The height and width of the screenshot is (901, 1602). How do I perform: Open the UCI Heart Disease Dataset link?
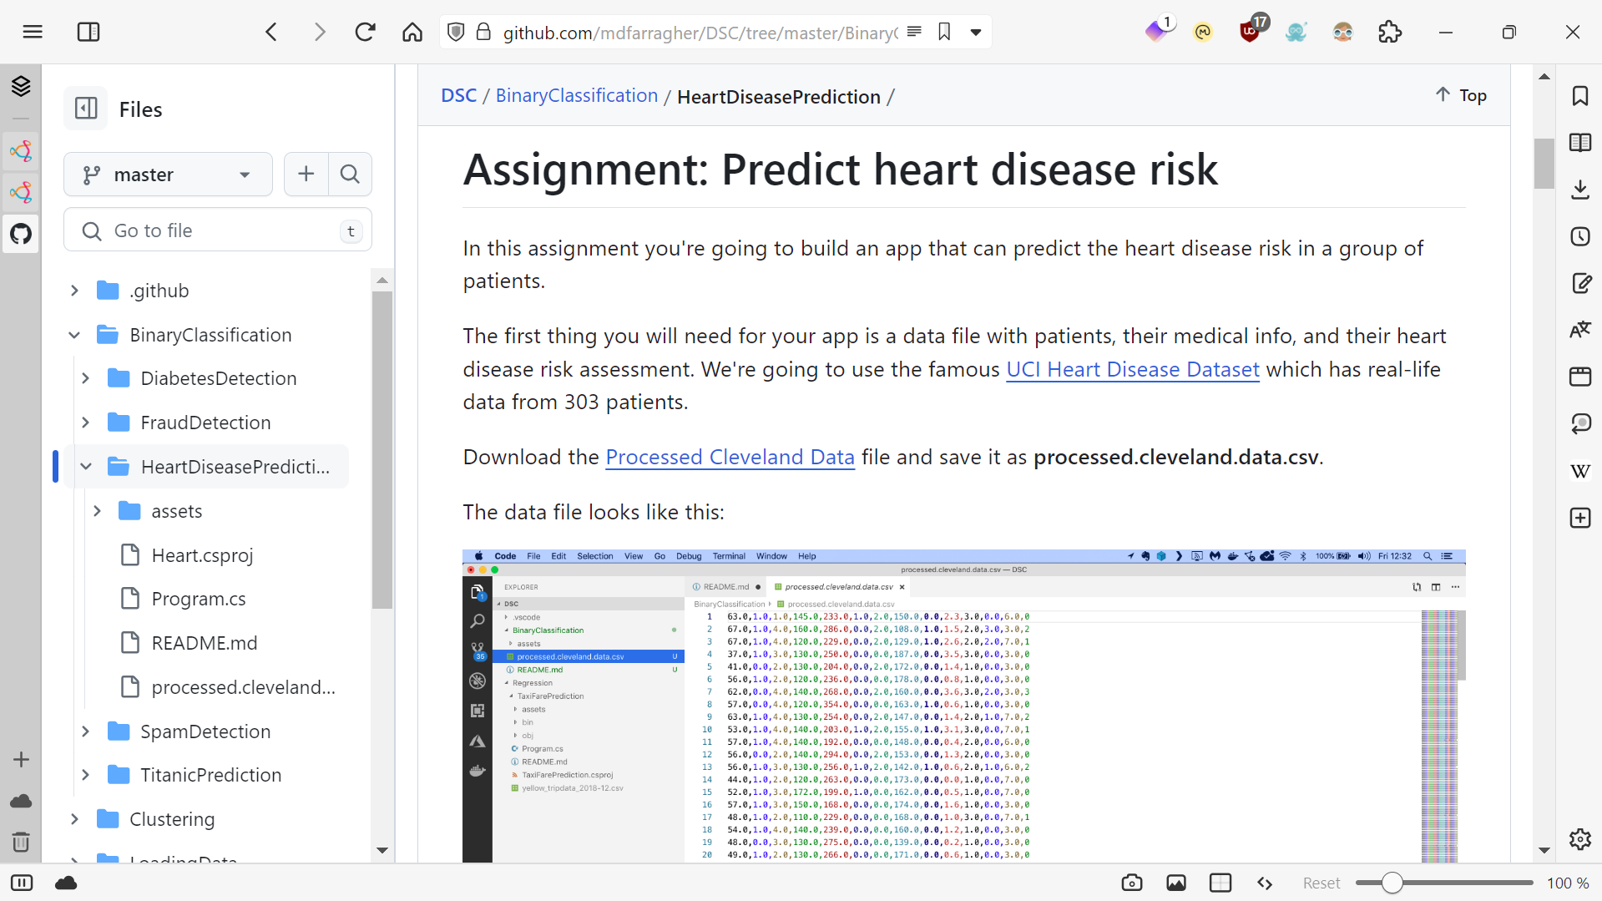[1132, 369]
